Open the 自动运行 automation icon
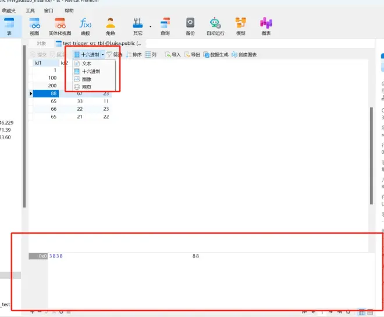This screenshot has height=317, width=384. point(215,26)
